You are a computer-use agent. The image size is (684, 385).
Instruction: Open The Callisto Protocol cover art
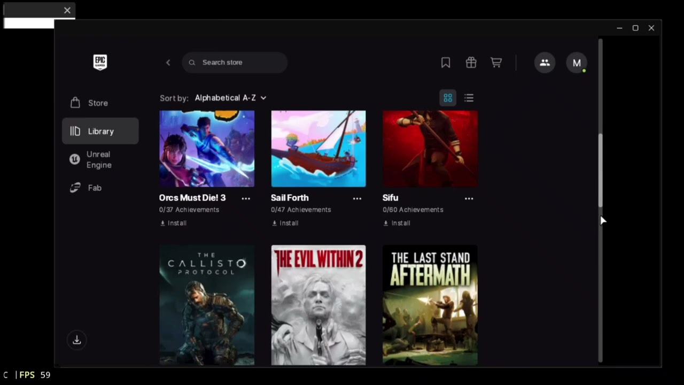point(207,305)
